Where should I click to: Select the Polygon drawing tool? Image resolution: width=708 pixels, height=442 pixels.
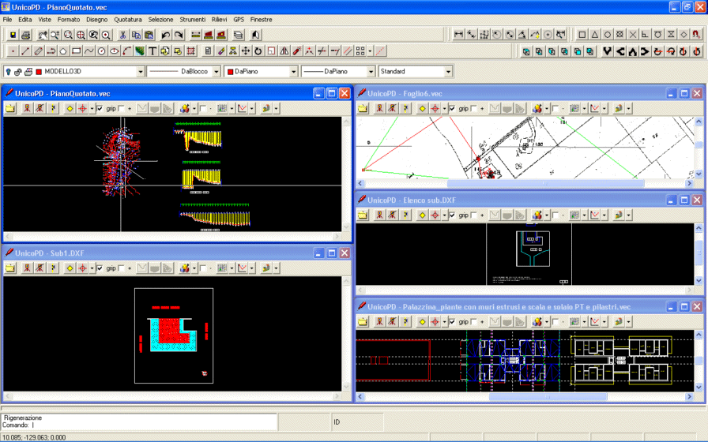[63, 51]
